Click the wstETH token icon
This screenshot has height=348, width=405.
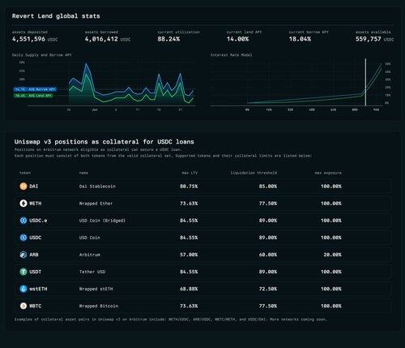click(23, 289)
